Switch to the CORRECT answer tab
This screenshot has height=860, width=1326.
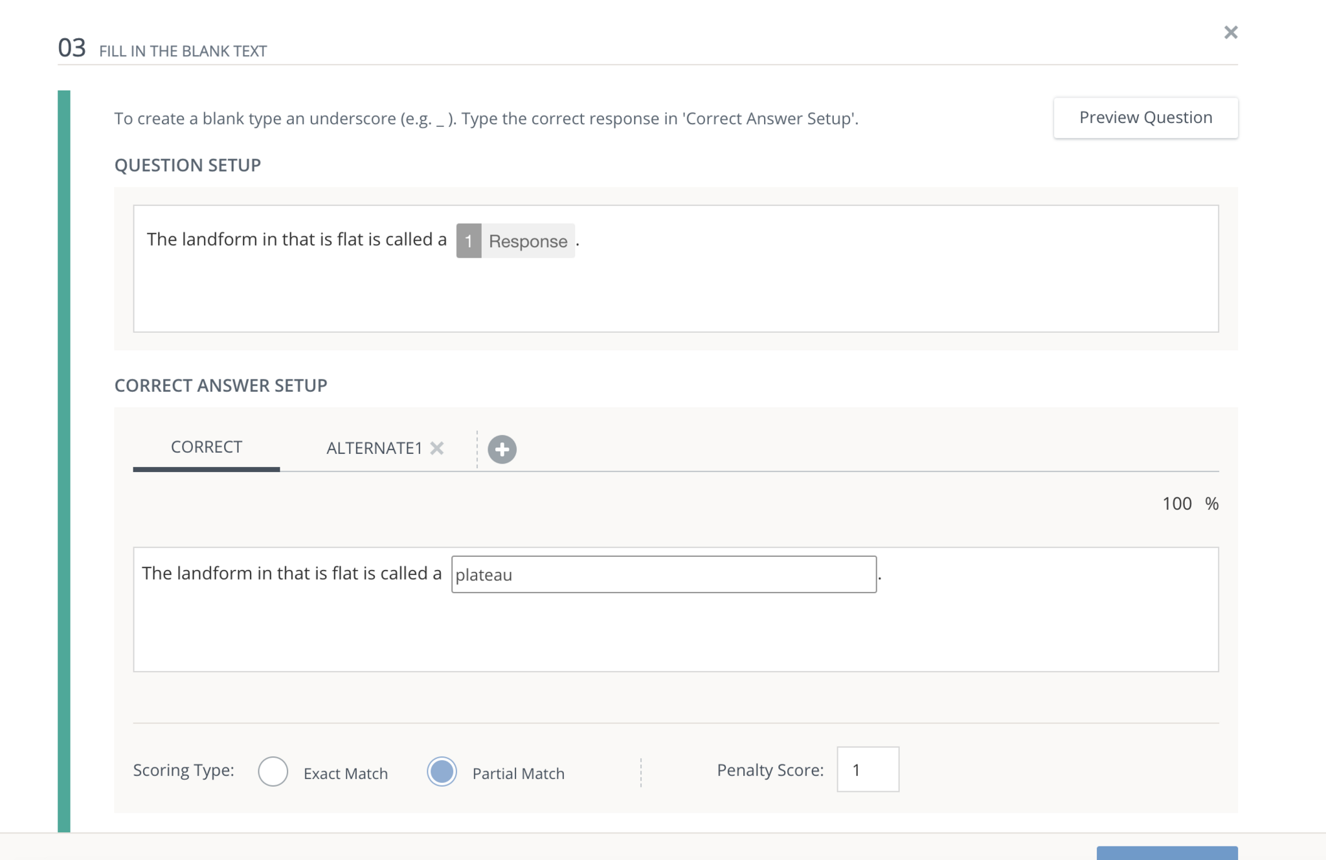tap(206, 447)
